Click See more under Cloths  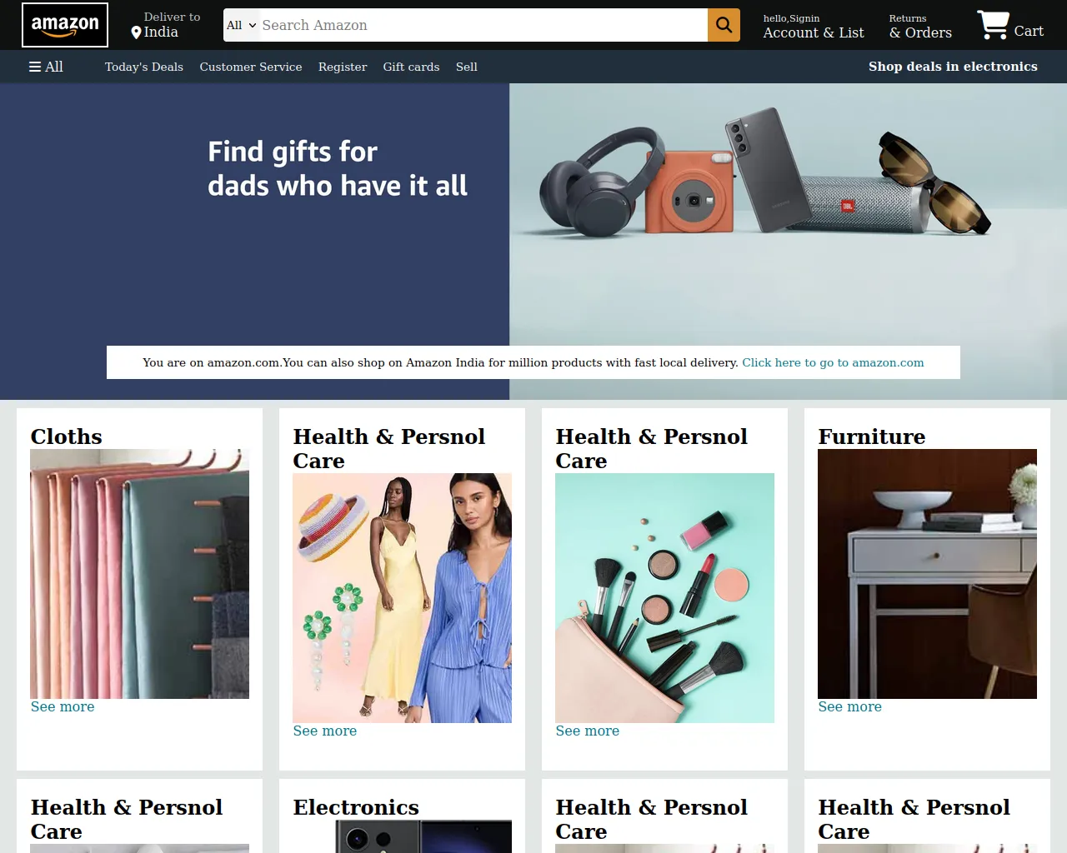[x=63, y=706]
